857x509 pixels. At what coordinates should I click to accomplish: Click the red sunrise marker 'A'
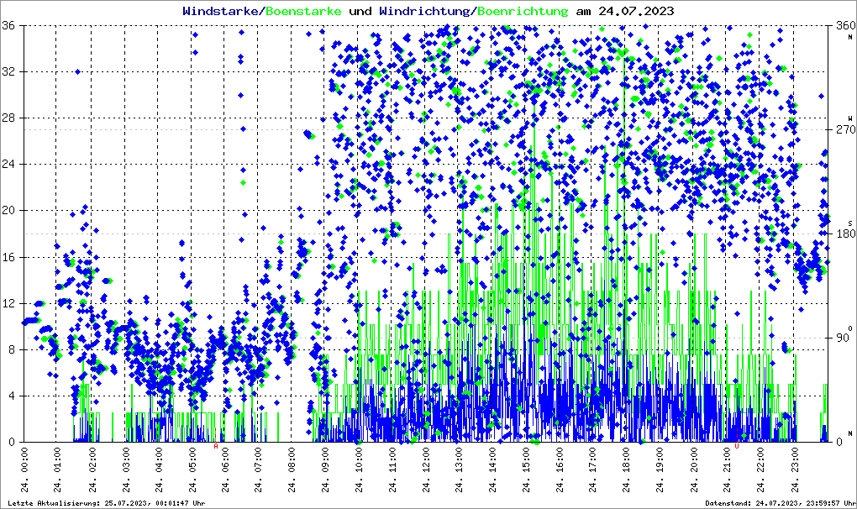[x=216, y=447]
